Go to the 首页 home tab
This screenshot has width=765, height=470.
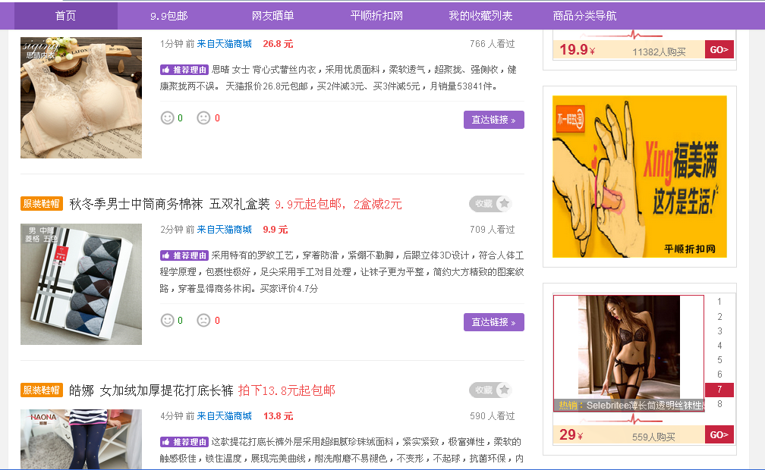pyautogui.click(x=66, y=16)
